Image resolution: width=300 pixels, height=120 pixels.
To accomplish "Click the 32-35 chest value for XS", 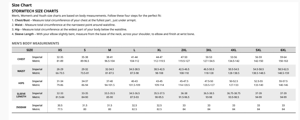I will [x=60, y=57].
